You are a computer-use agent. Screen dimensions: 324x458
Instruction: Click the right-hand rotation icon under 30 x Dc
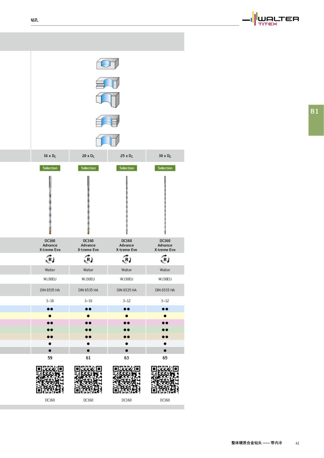tap(165, 259)
